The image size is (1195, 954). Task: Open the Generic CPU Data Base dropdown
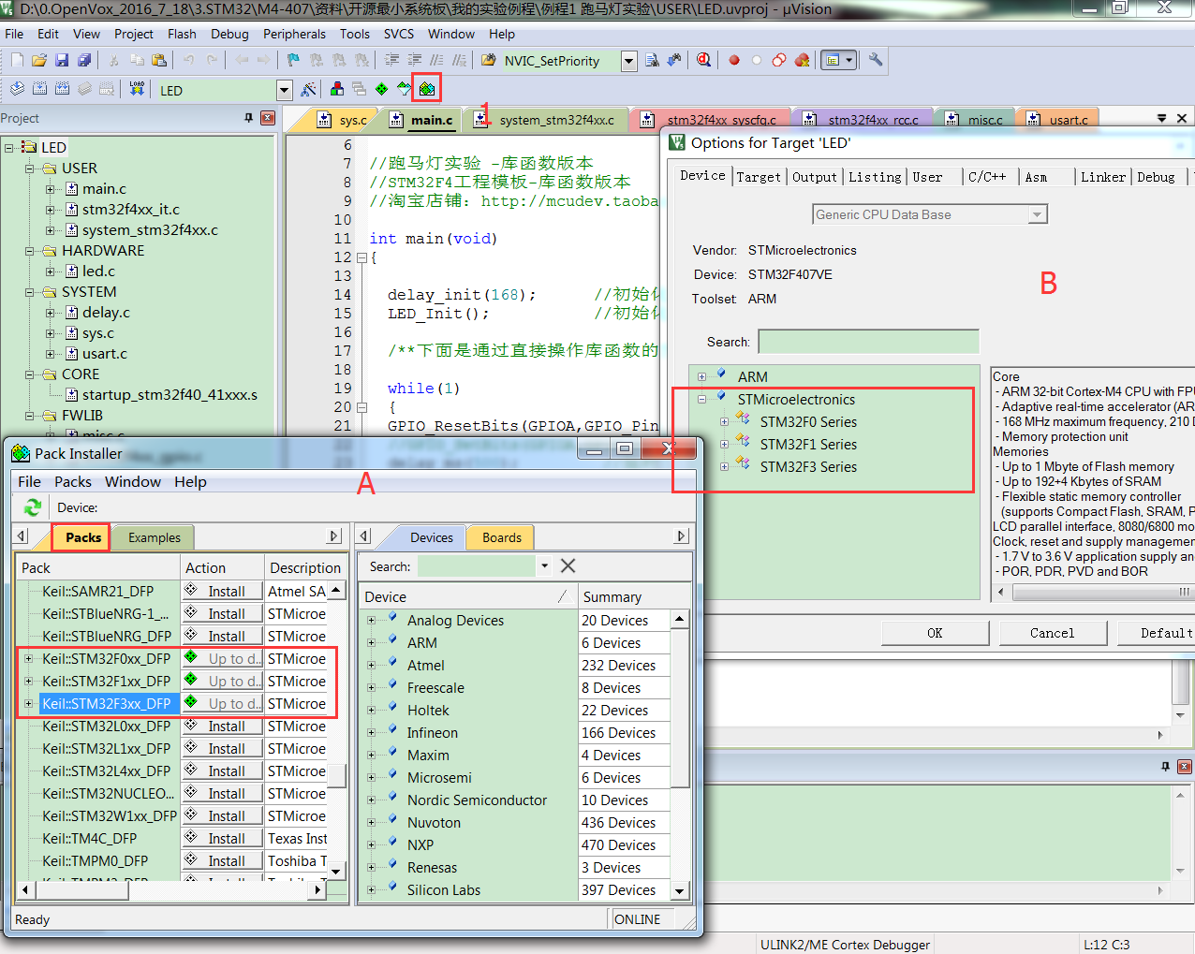[1037, 214]
